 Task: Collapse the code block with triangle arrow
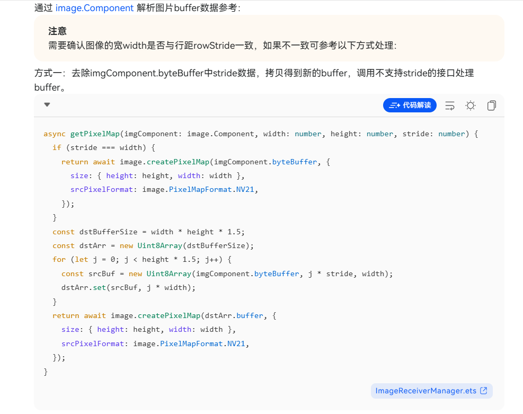pos(47,105)
